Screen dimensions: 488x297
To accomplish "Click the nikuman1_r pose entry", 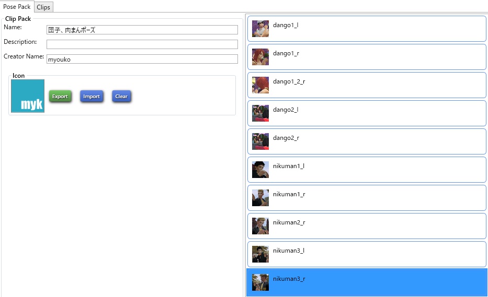I will point(367,198).
